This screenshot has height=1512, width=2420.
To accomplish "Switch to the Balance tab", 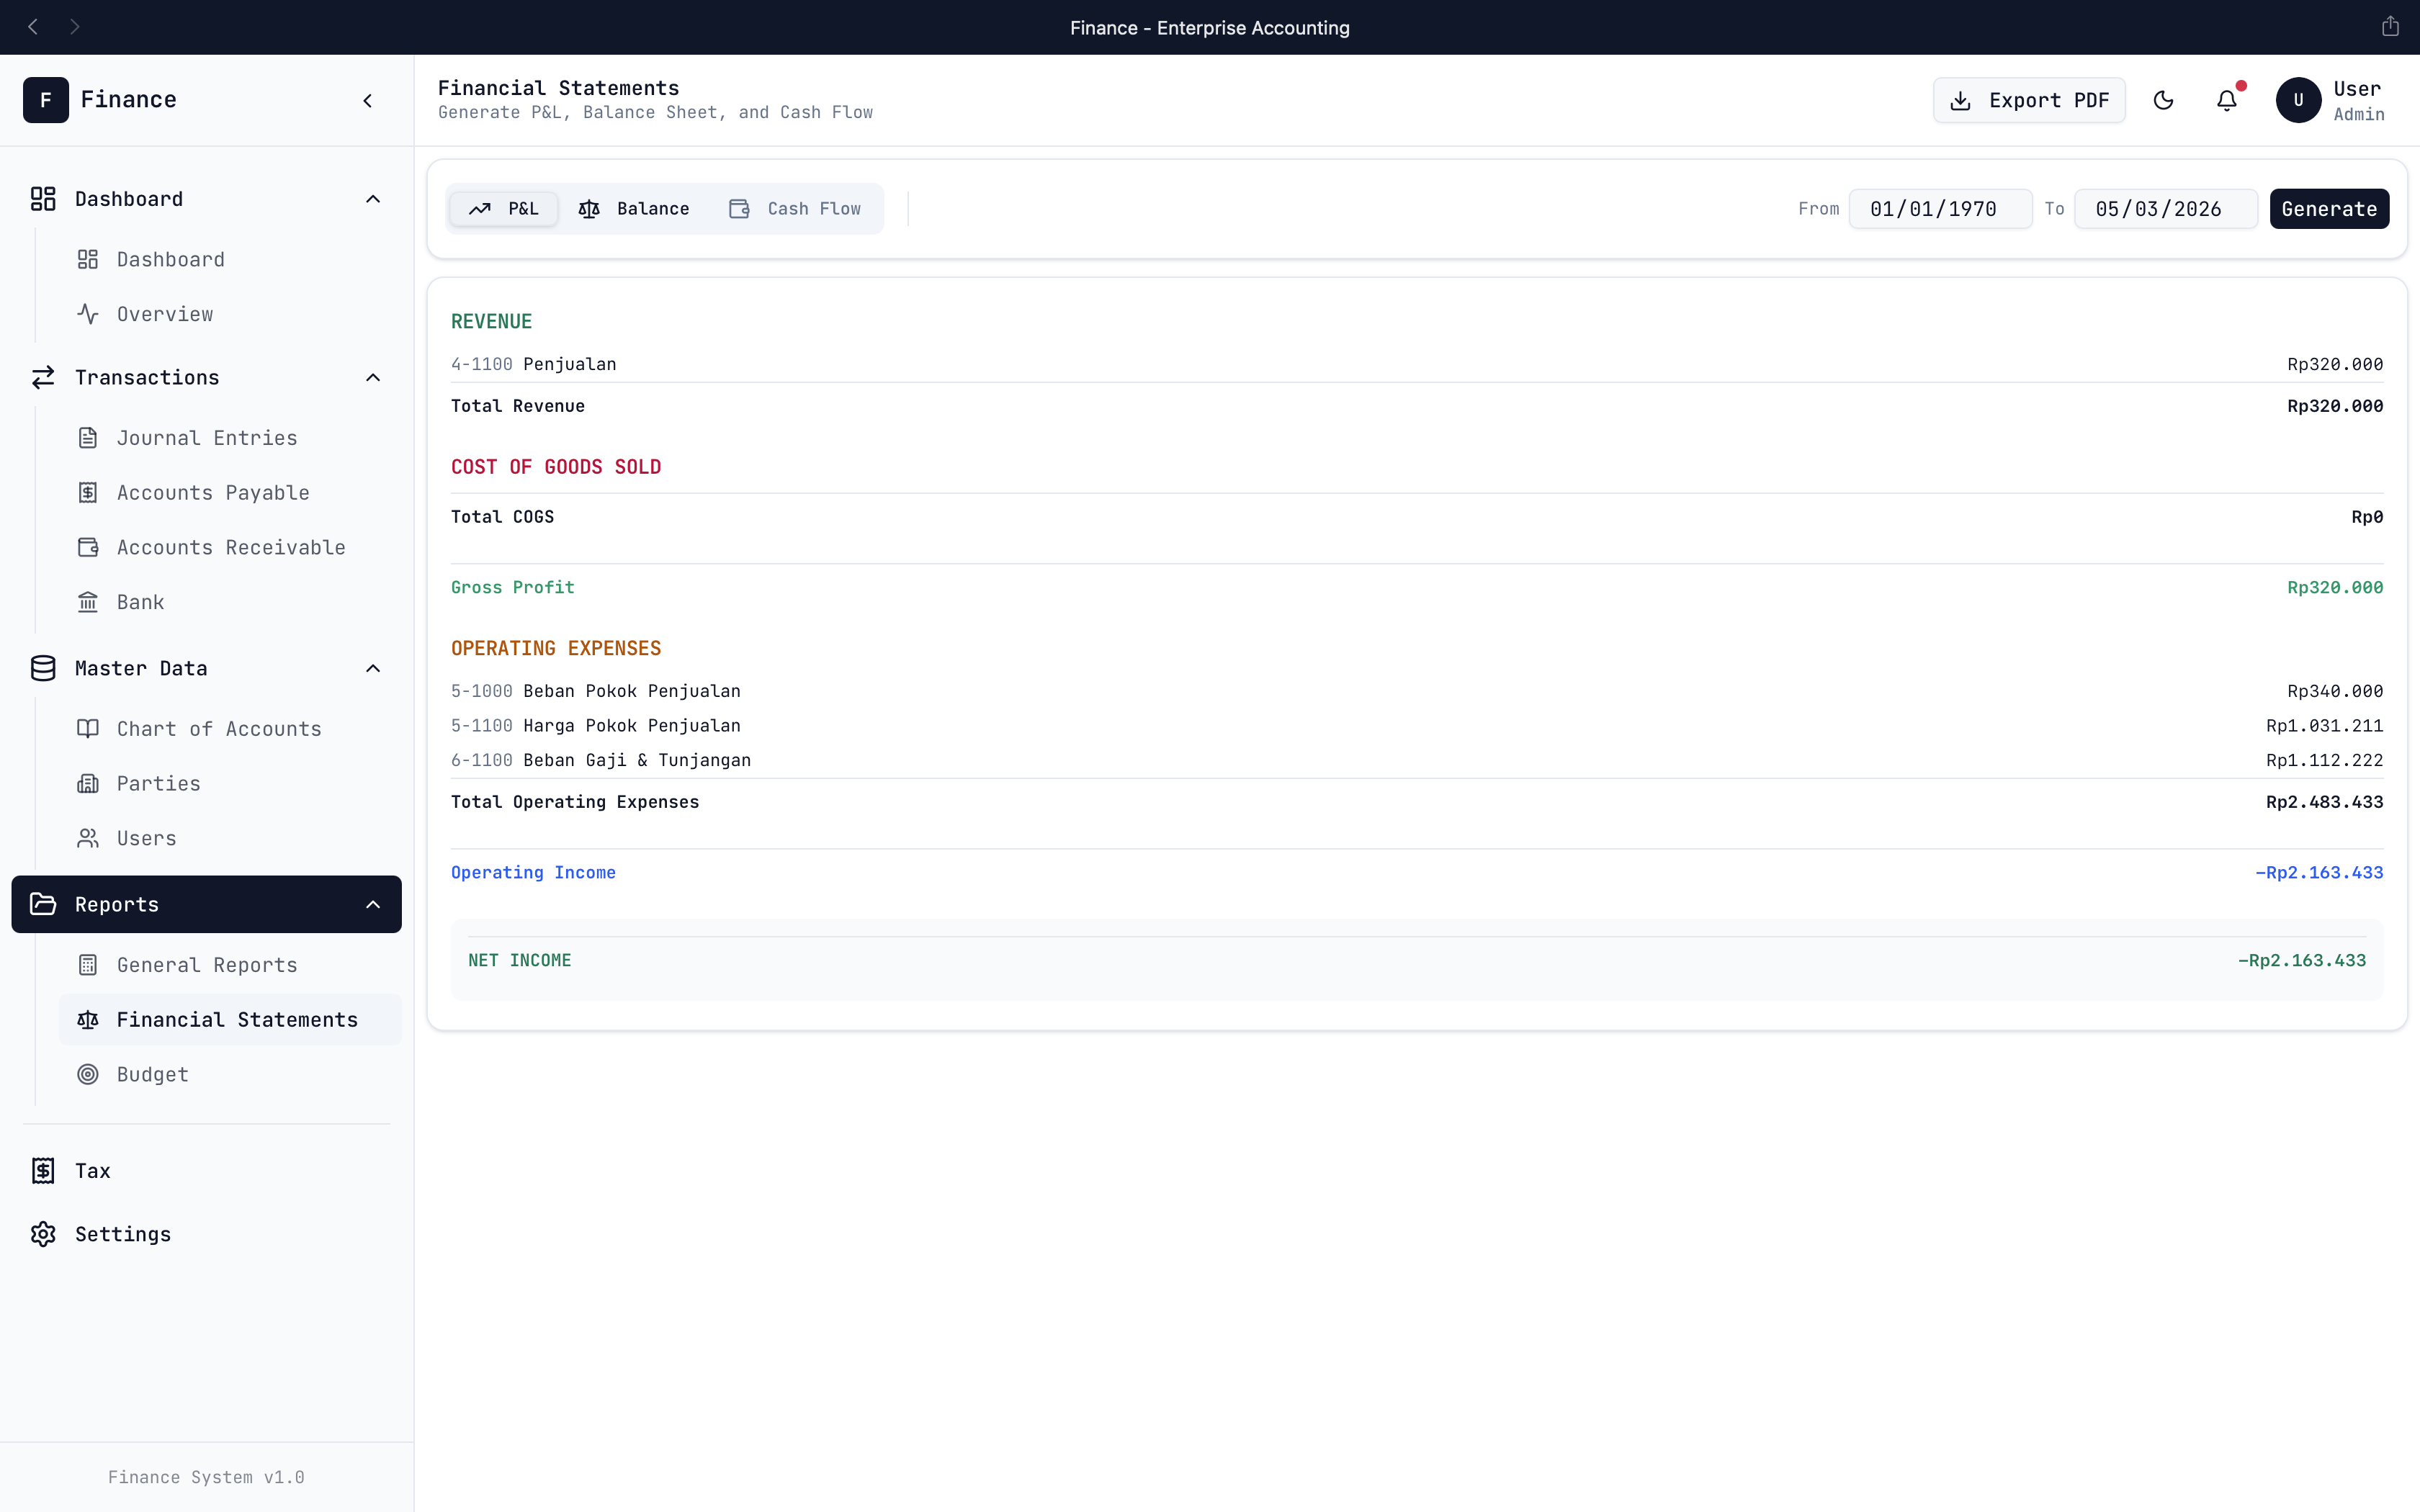I will 634,209.
